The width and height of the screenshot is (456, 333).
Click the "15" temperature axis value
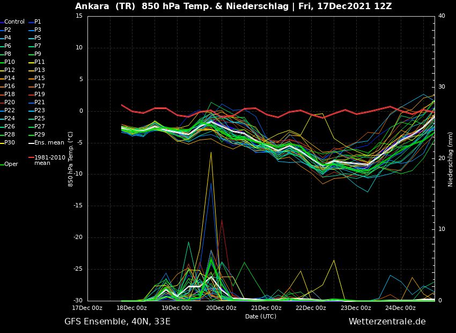[79, 16]
